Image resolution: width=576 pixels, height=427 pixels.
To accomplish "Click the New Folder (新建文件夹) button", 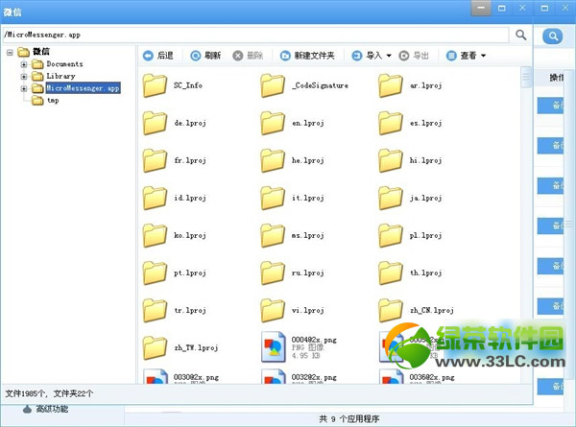I will tap(308, 56).
